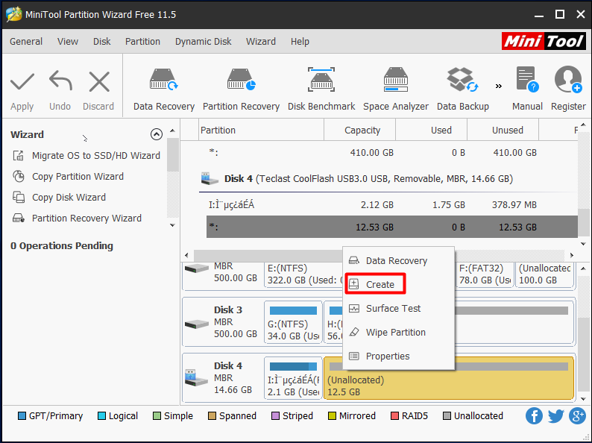
Task: Open the Facebook share icon
Action: [x=534, y=416]
